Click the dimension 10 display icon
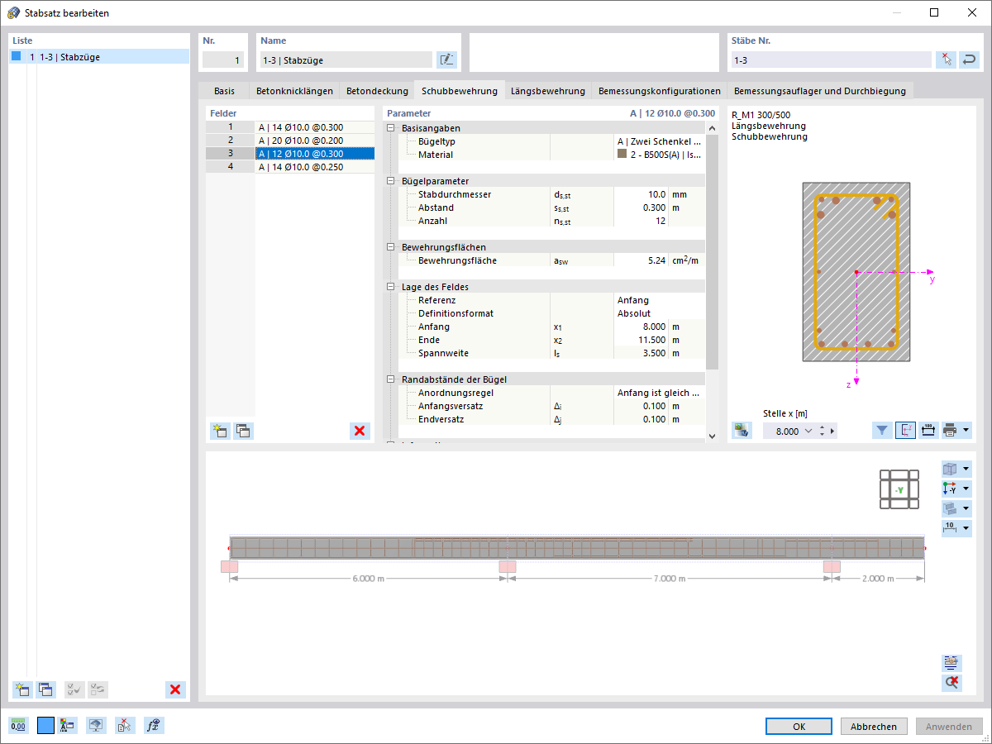 tap(950, 527)
